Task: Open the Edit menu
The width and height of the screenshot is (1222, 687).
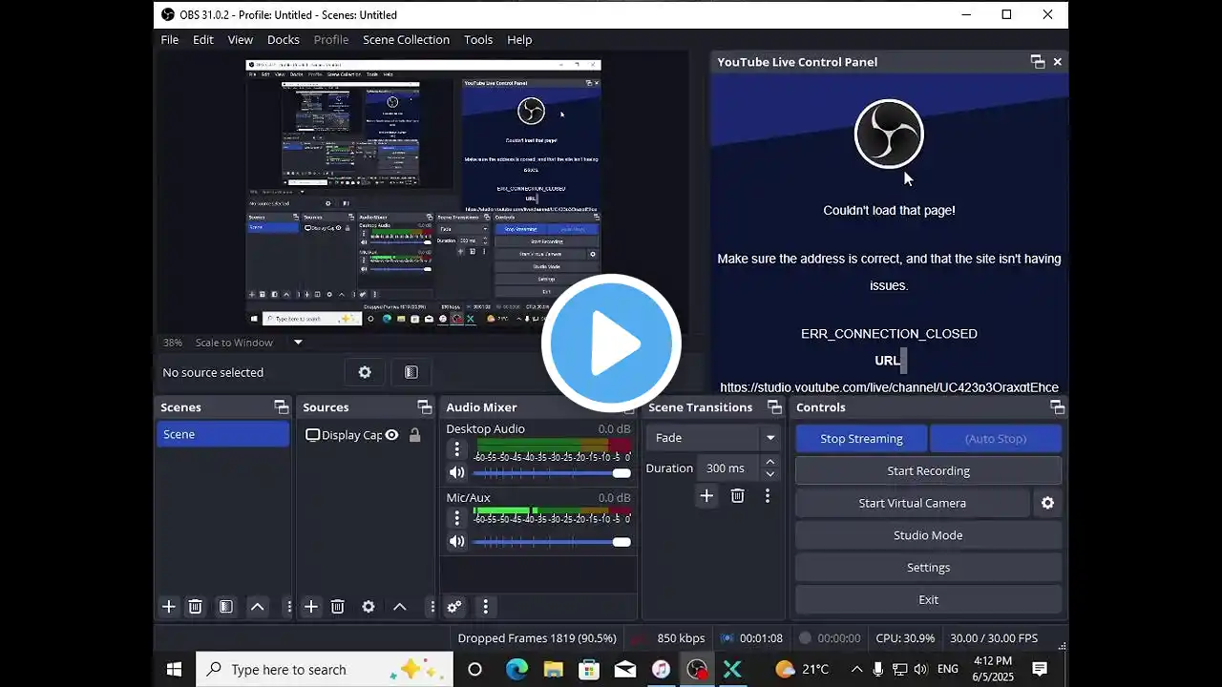Action: [203, 39]
